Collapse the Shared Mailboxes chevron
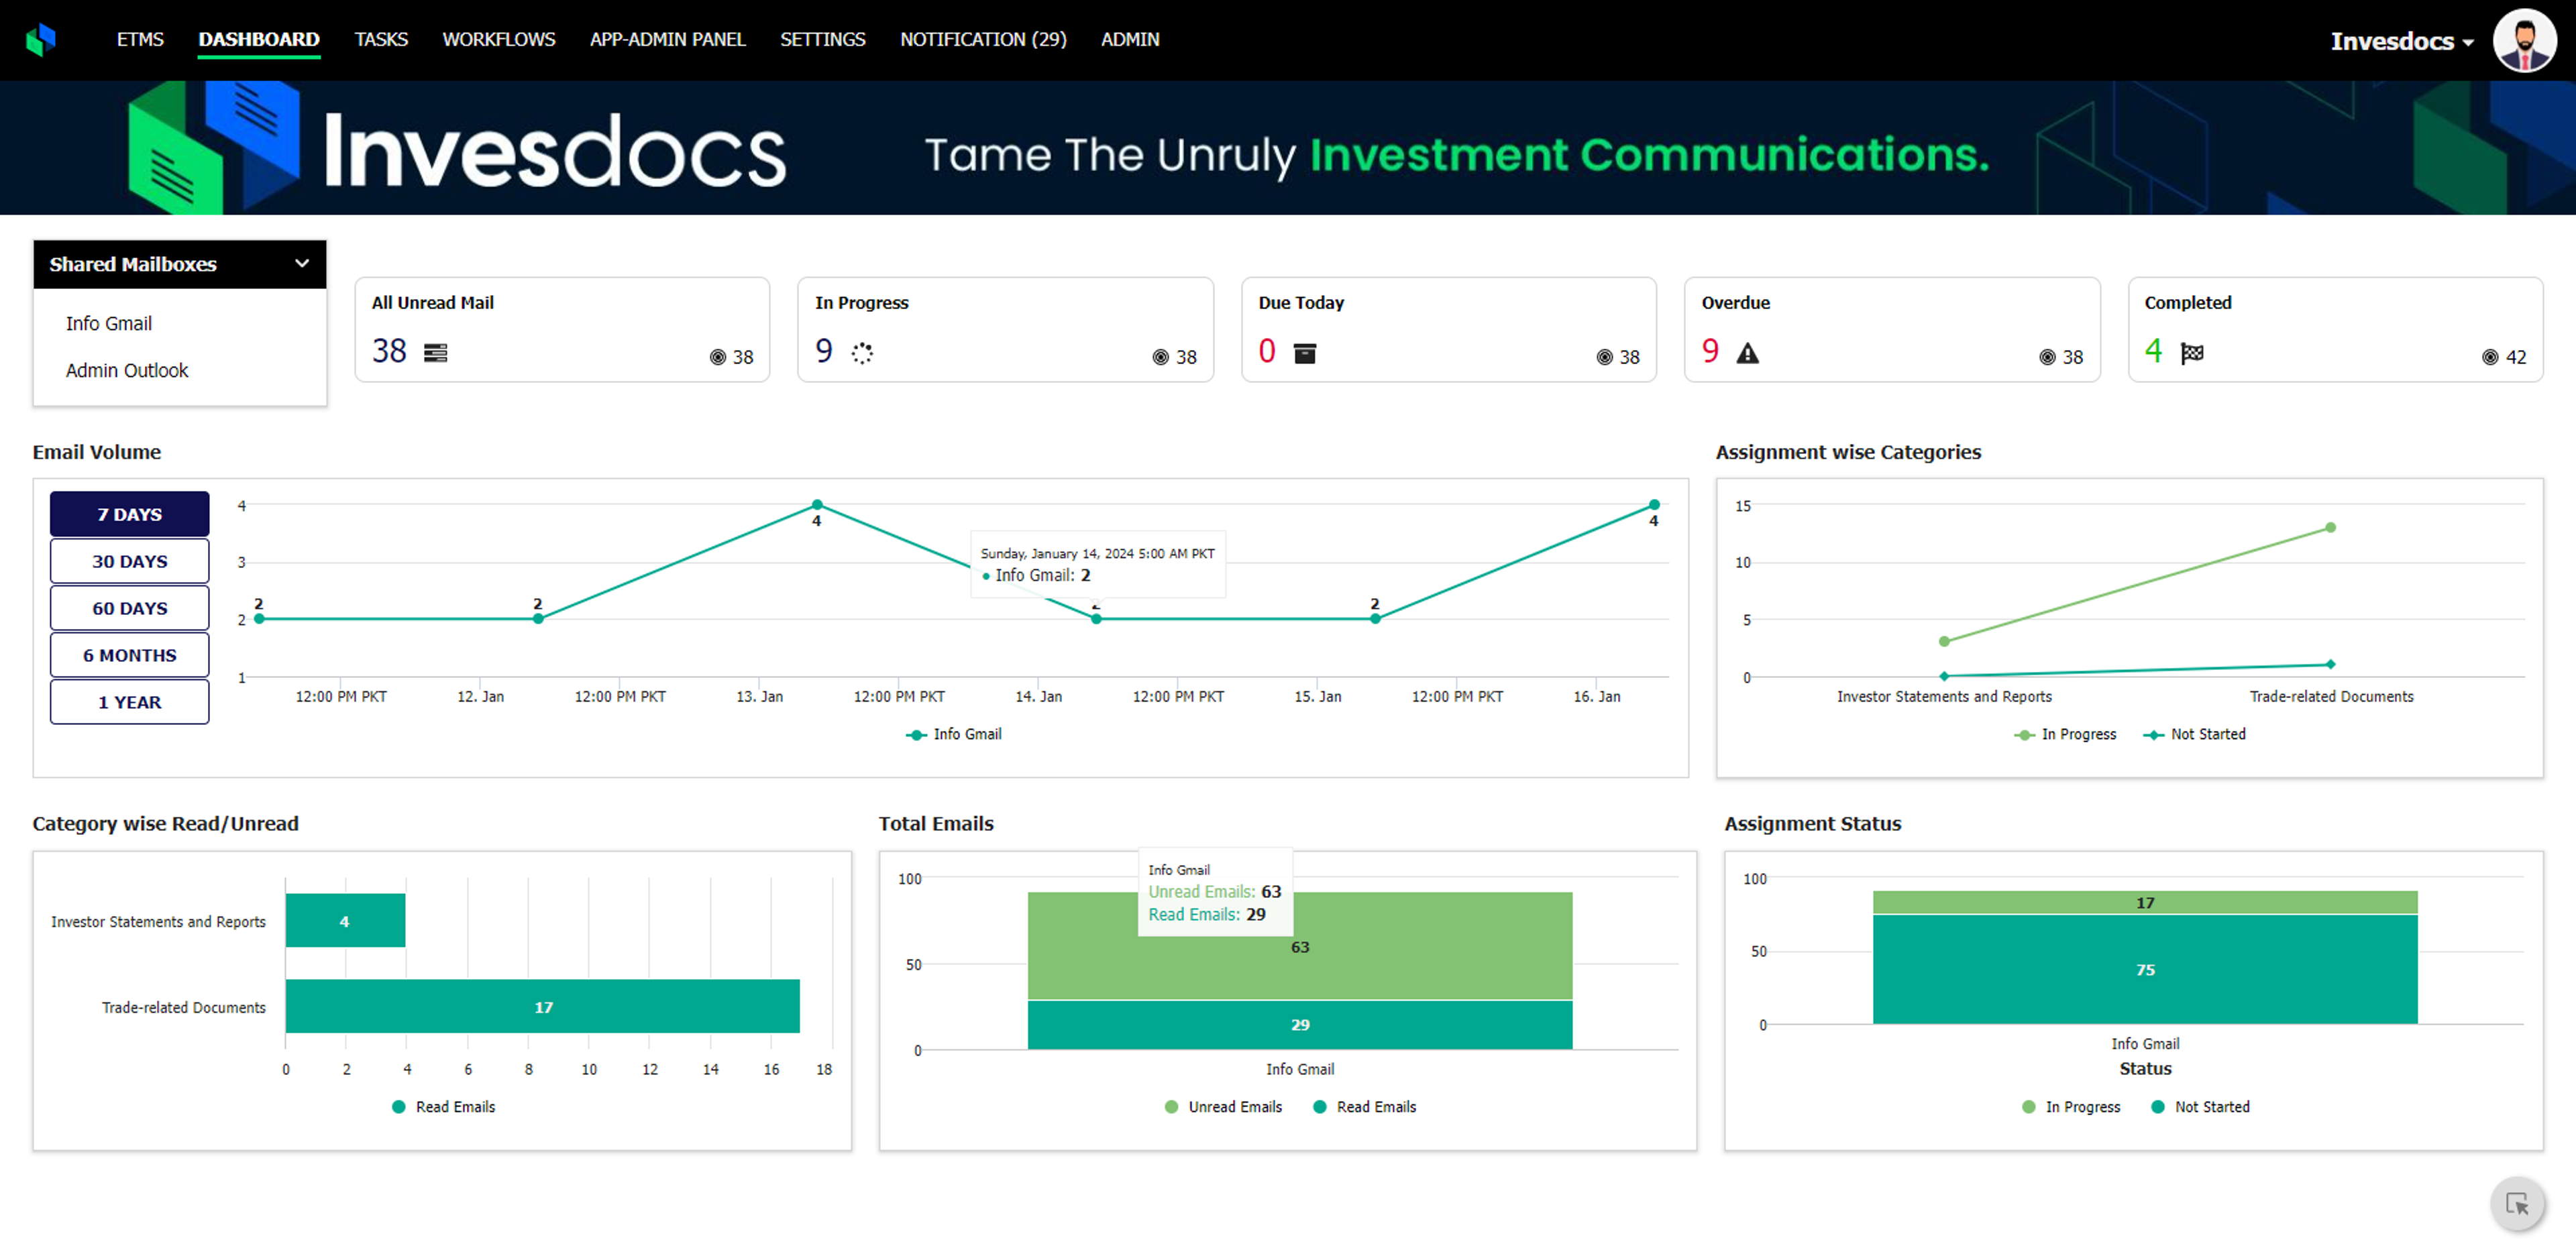The height and width of the screenshot is (1254, 2576). click(301, 264)
